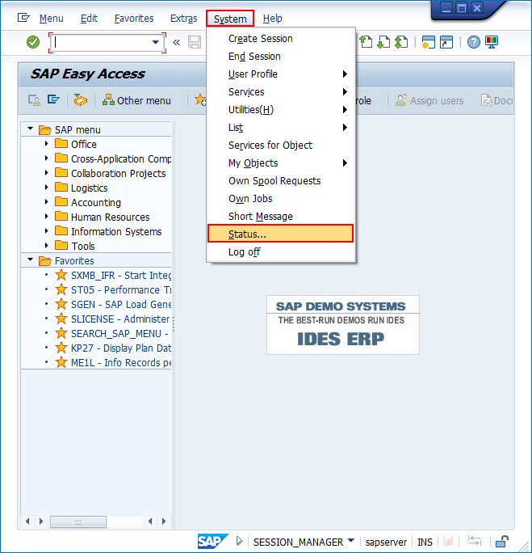The height and width of the screenshot is (553, 532).
Task: Select Create Session menu entry
Action: pos(280,39)
